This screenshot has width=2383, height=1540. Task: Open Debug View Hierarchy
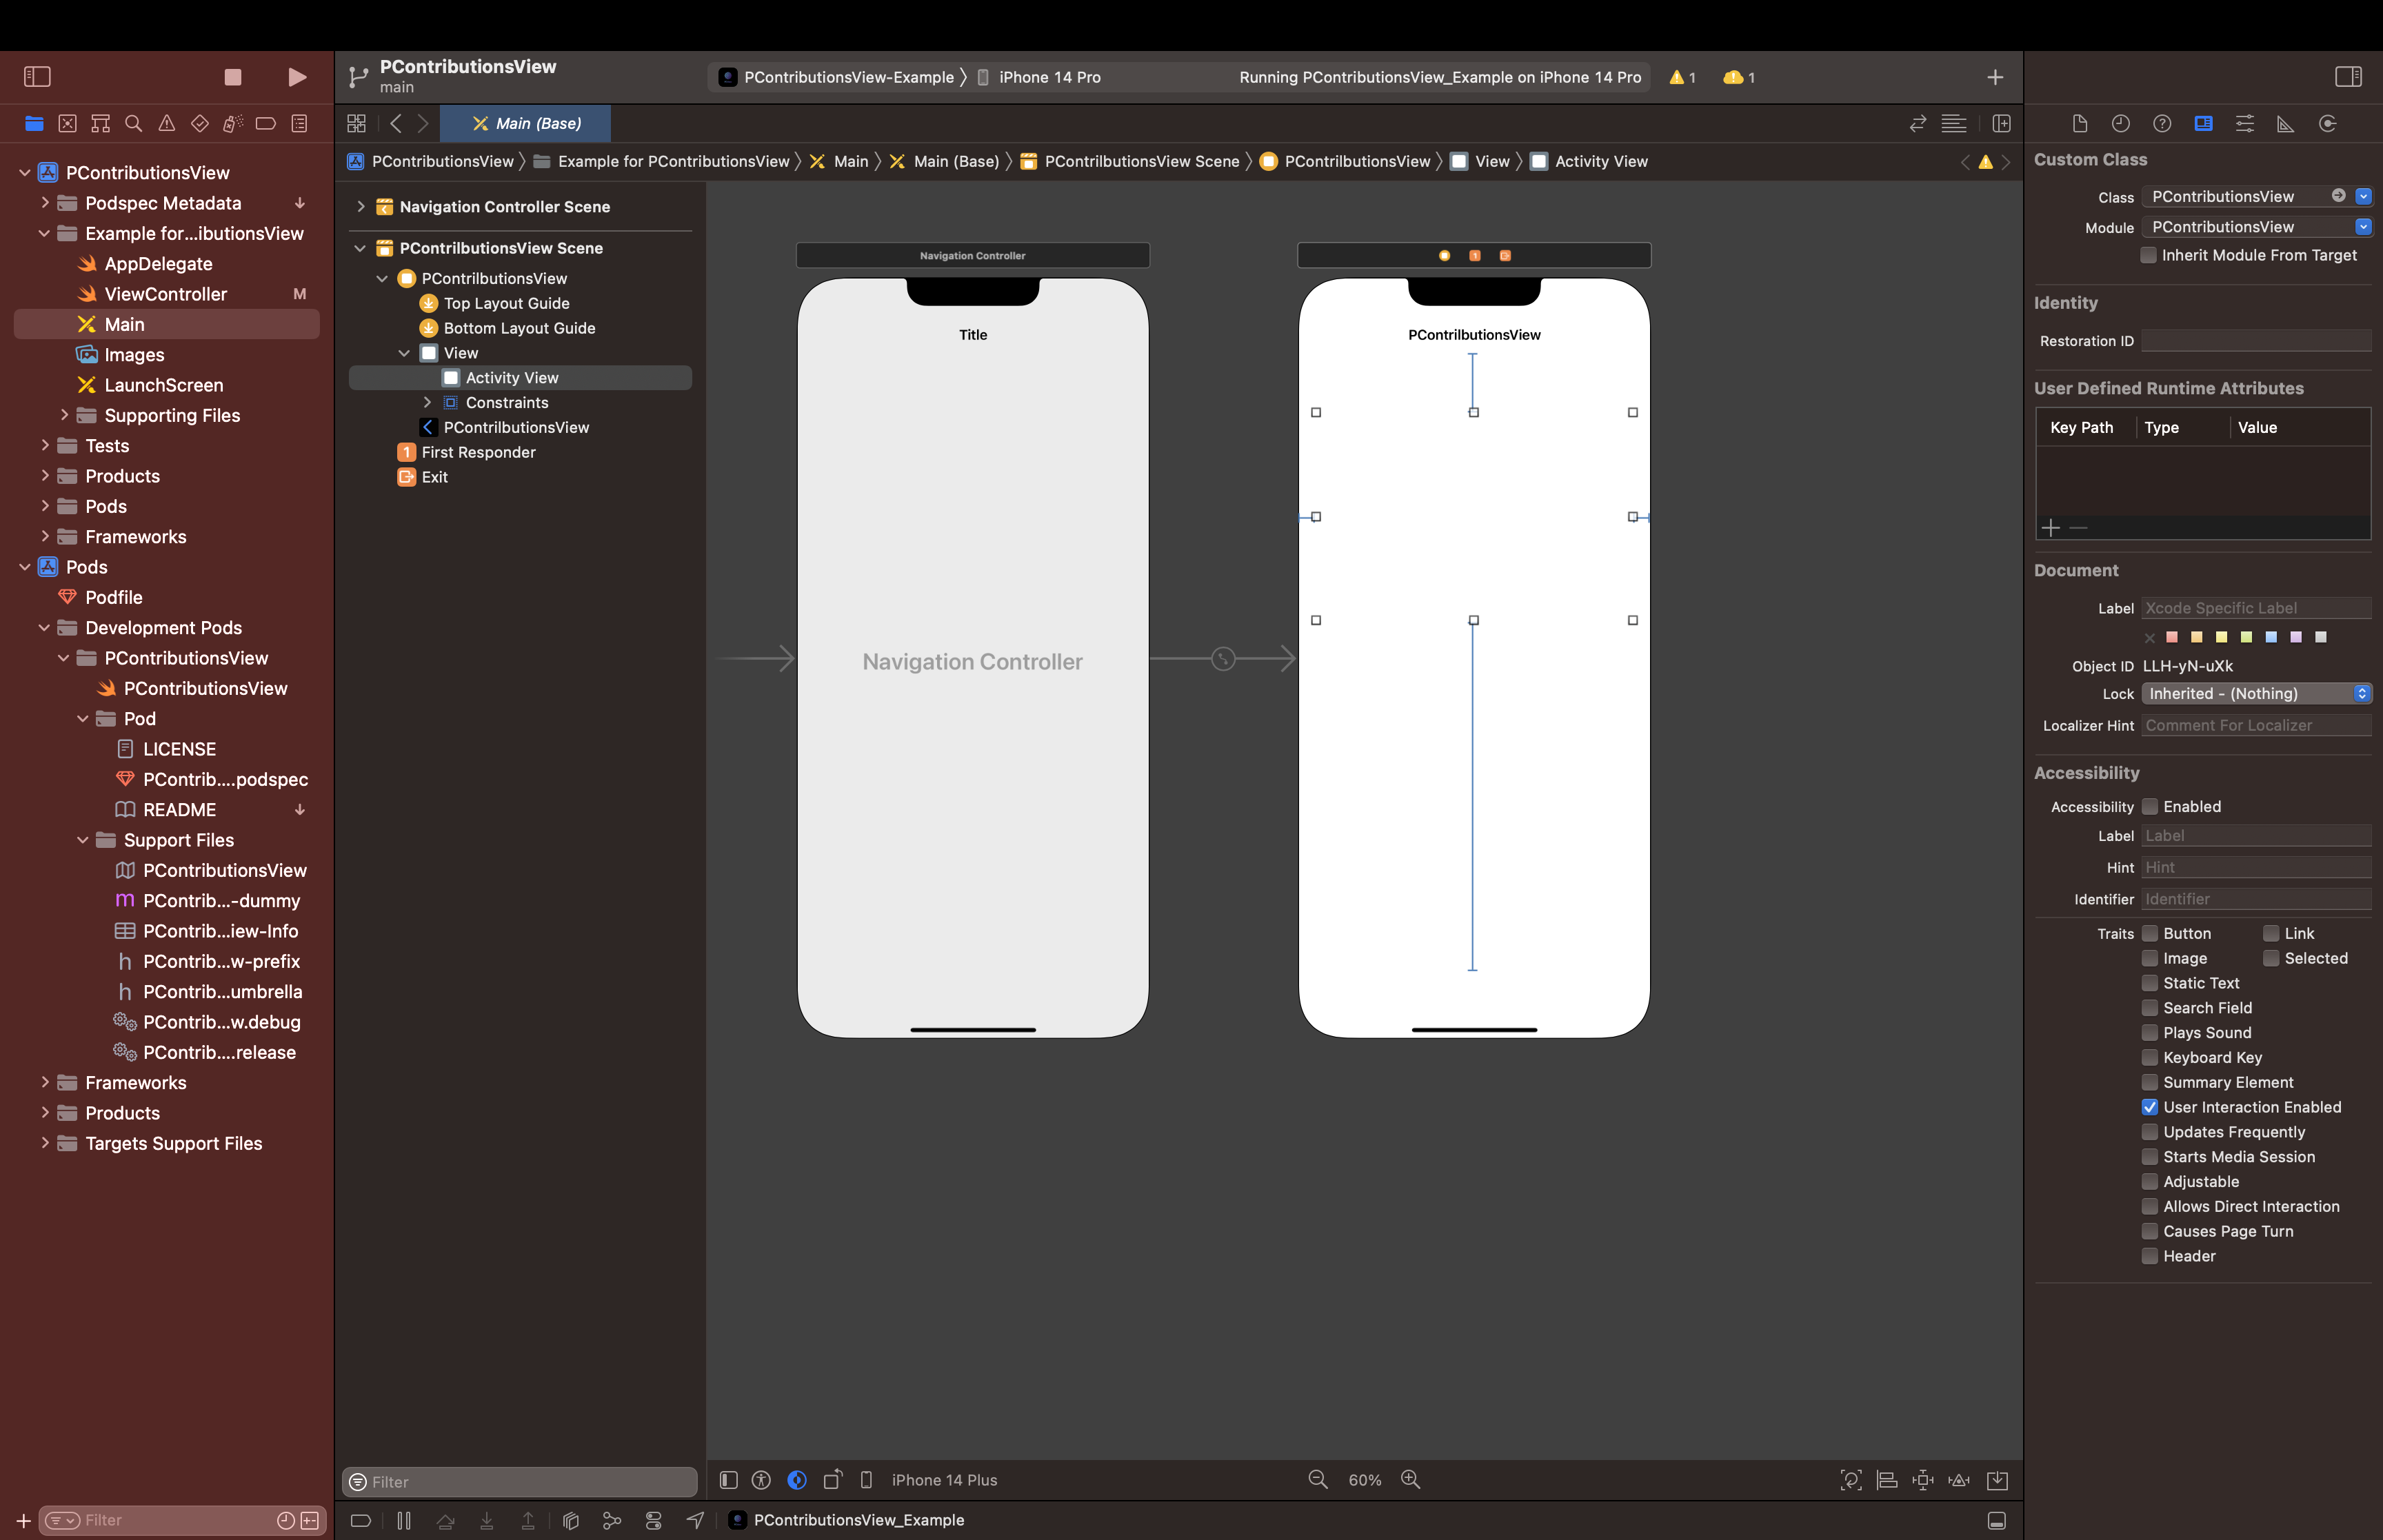point(571,1520)
